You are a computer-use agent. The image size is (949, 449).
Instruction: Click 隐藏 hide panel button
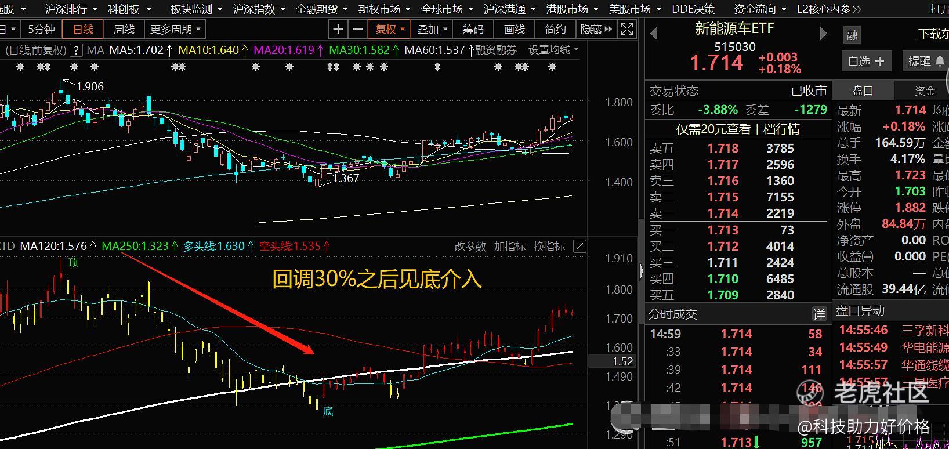596,29
